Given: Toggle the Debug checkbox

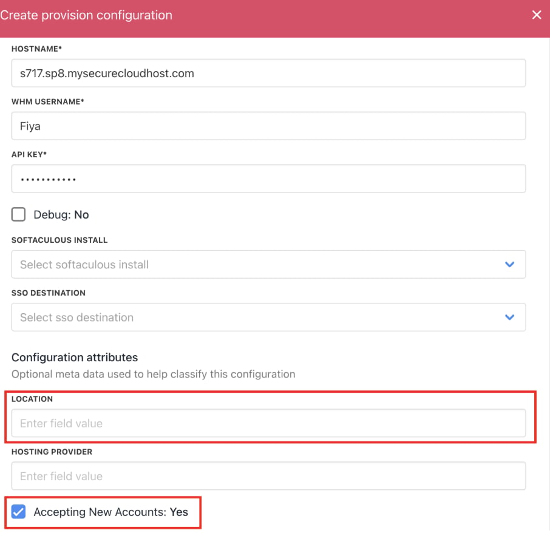Looking at the screenshot, I should click(18, 214).
